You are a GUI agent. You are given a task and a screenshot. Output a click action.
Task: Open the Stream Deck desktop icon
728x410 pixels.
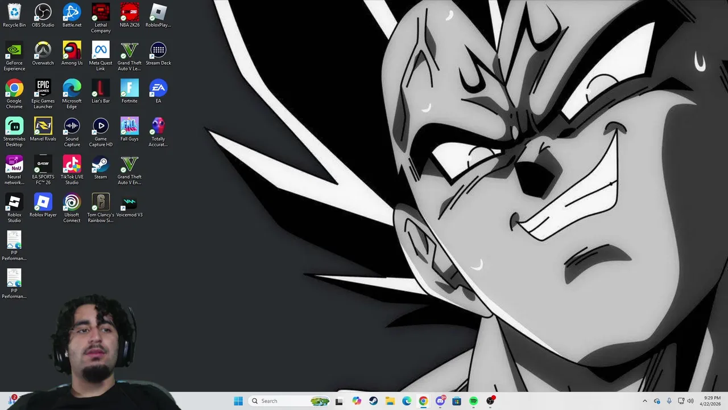coord(158,54)
